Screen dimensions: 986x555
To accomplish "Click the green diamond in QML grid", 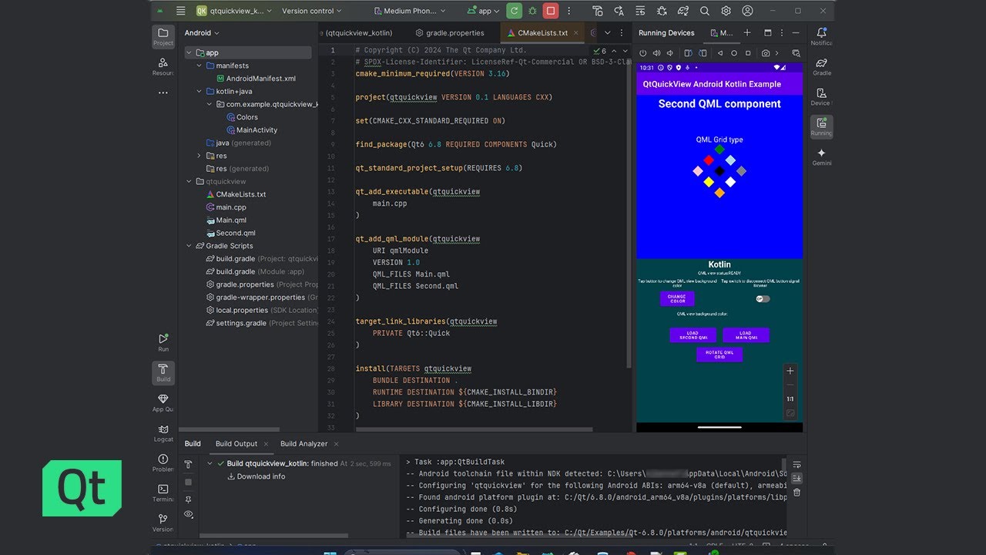I will click(x=719, y=149).
